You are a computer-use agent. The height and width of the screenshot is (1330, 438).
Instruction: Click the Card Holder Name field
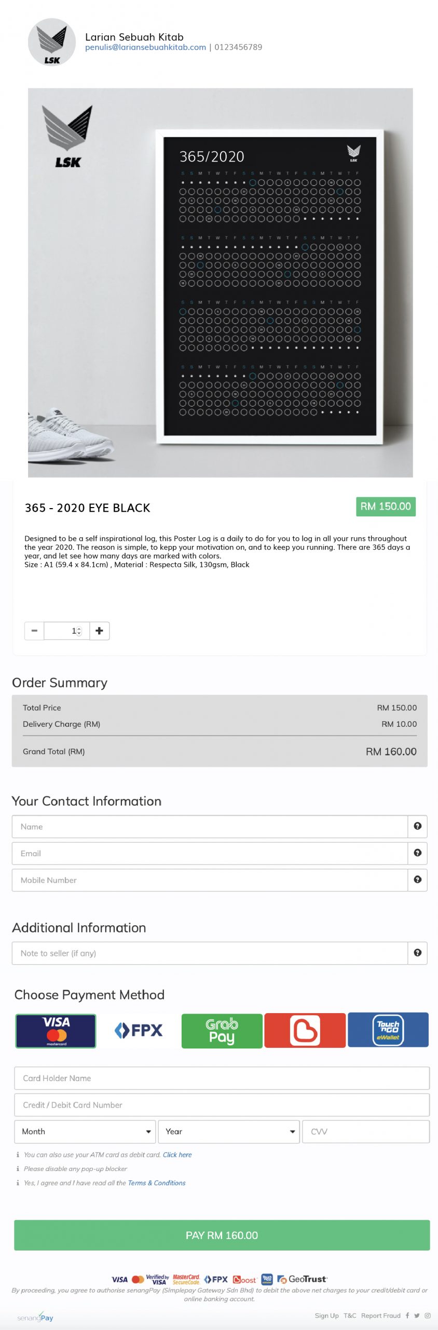coord(222,1078)
